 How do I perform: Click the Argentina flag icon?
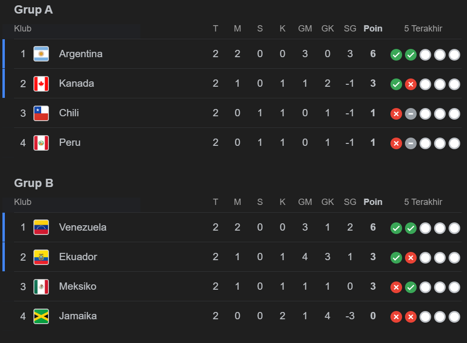41,54
